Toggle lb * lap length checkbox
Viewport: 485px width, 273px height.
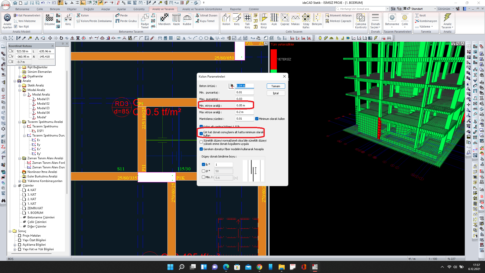203,165
